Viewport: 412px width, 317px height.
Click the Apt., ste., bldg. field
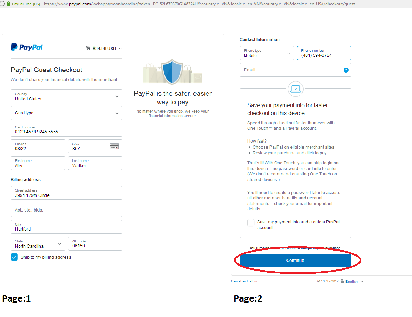tap(66, 210)
